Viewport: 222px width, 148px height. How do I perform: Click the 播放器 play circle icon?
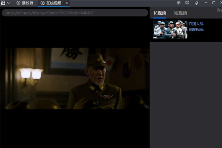[18, 3]
